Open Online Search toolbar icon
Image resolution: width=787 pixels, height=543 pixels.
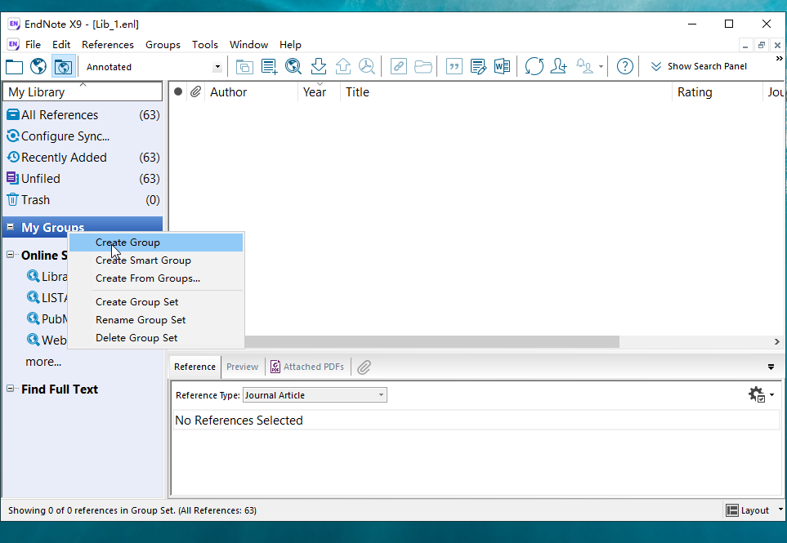[x=293, y=66]
